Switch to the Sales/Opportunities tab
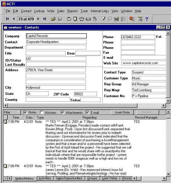The height and width of the screenshot is (183, 171). (69, 178)
